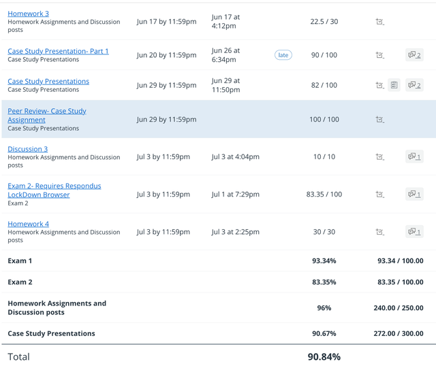Show score details for Case Study Presentations

point(380,85)
